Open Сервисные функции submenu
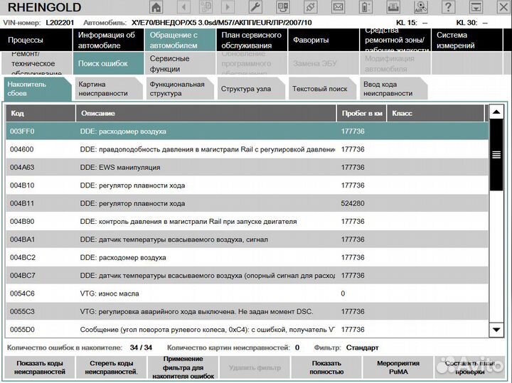 pos(180,63)
